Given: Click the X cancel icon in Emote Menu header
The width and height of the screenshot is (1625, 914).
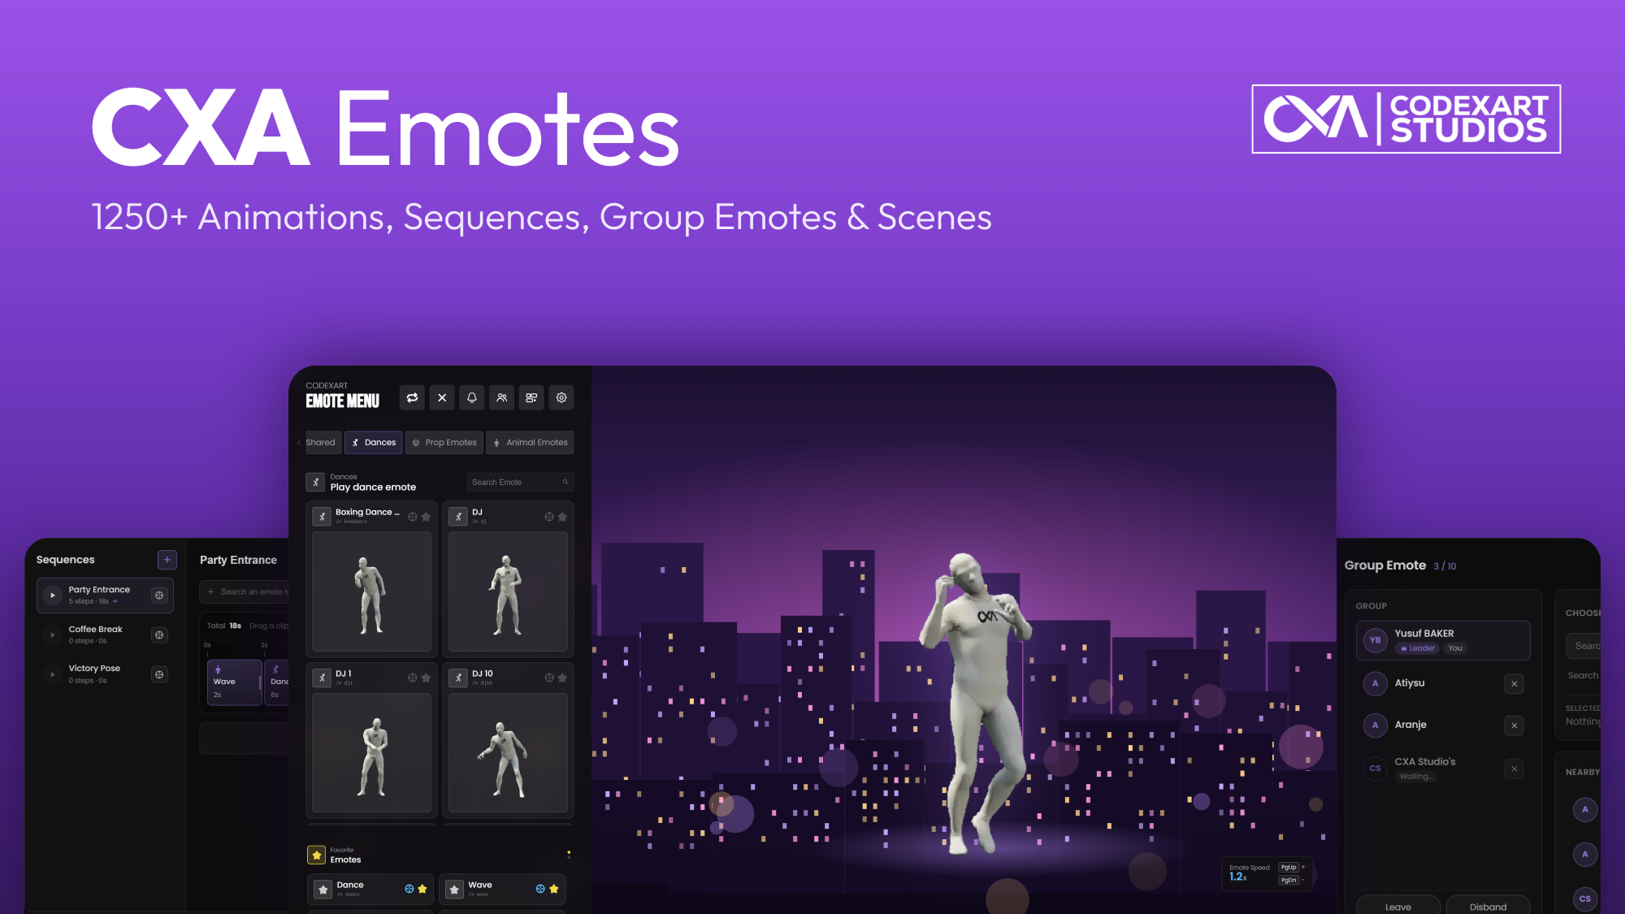Looking at the screenshot, I should pos(442,398).
